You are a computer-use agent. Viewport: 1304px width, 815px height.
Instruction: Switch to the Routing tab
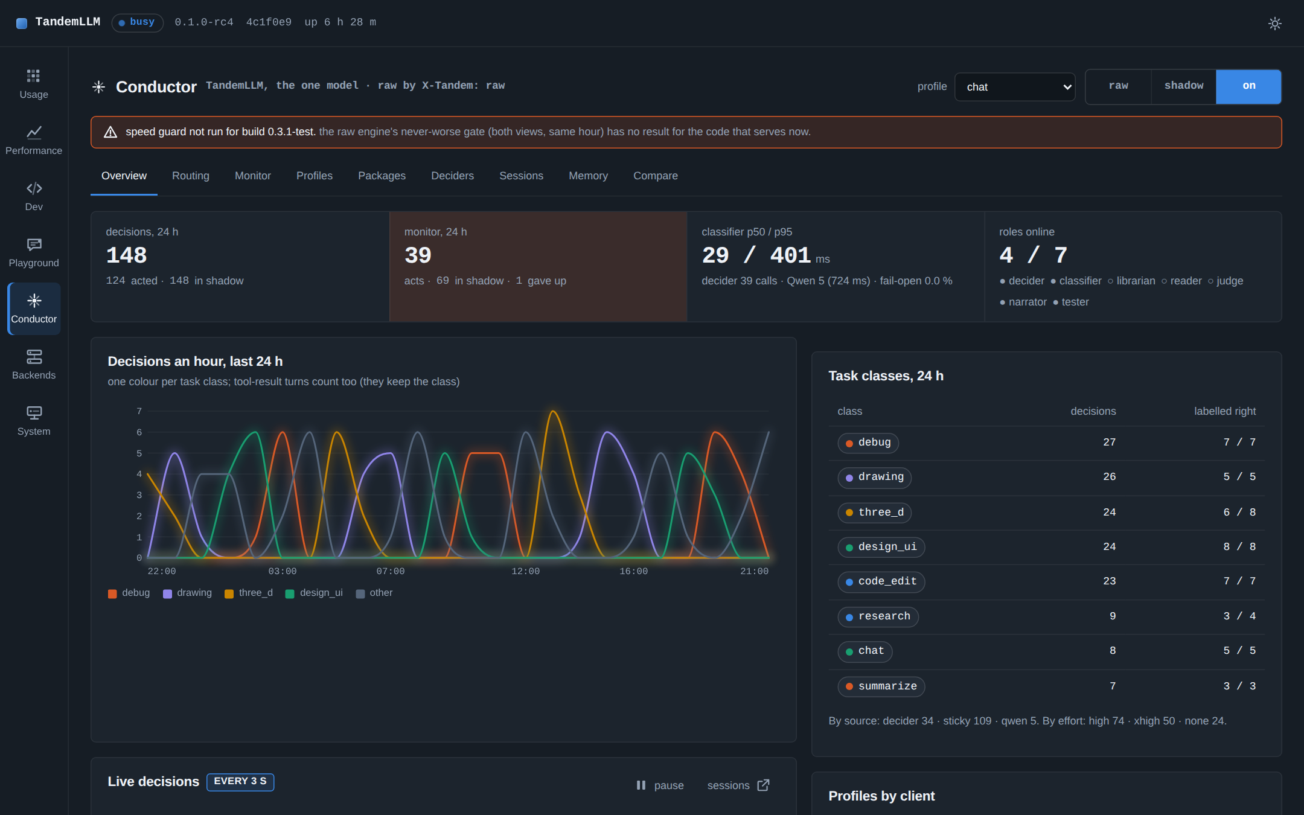[x=191, y=176]
